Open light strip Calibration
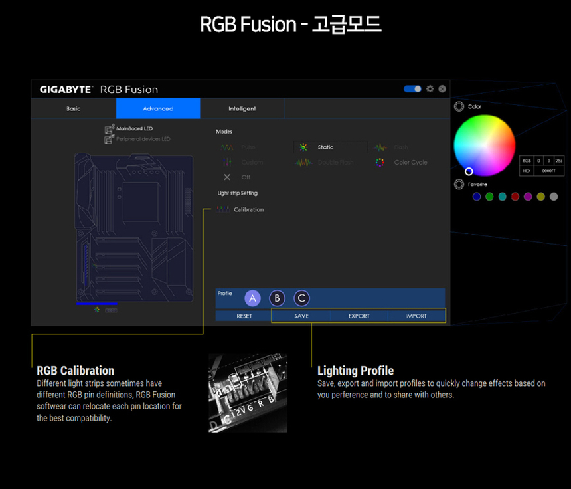 (x=240, y=209)
